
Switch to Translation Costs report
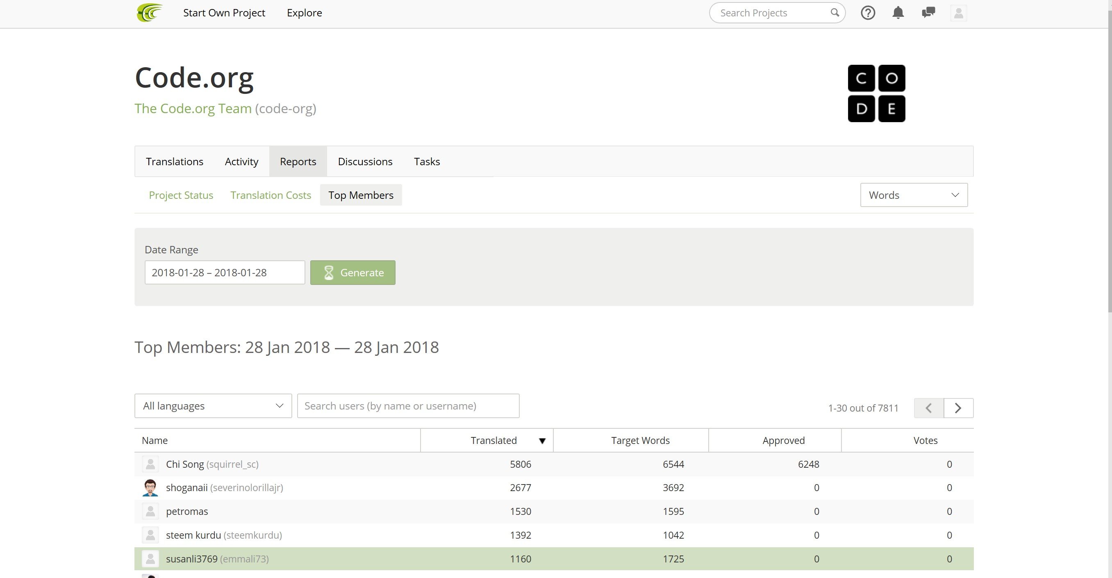click(x=271, y=195)
